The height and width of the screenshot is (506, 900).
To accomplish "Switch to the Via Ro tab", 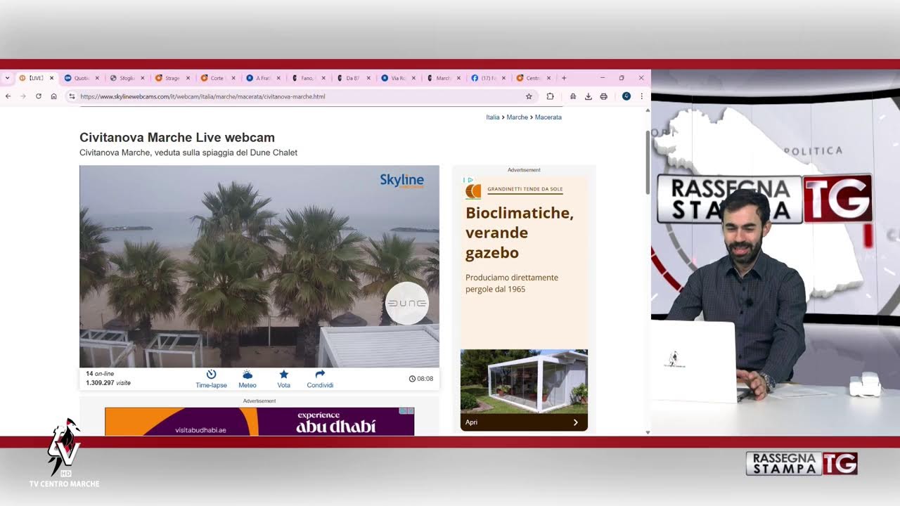I will pos(398,78).
